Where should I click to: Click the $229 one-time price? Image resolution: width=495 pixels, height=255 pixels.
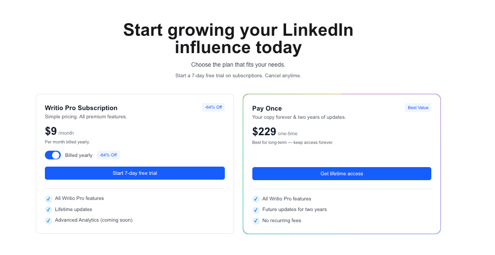(264, 132)
